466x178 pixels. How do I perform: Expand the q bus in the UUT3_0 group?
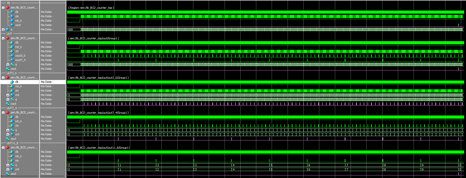coord(8,100)
